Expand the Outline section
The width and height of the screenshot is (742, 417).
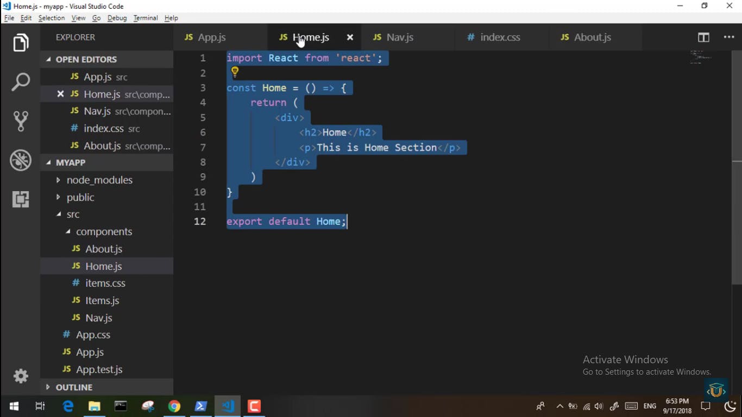(107, 387)
